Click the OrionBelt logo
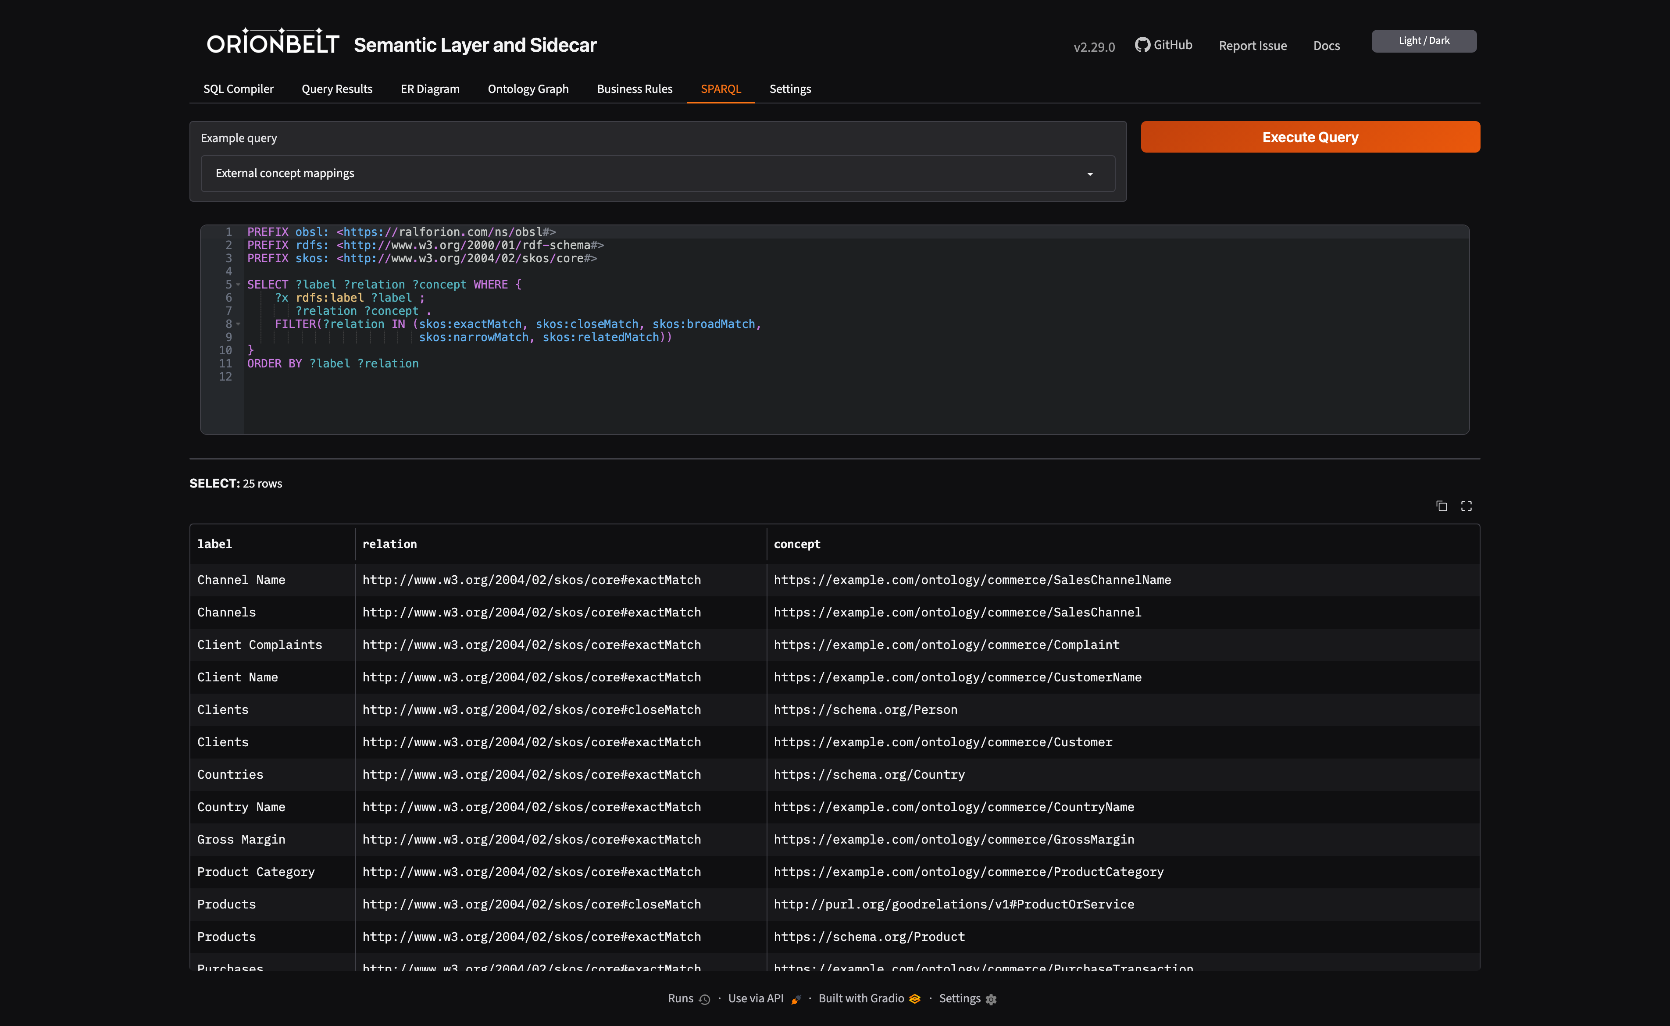This screenshot has width=1670, height=1026. tap(273, 42)
